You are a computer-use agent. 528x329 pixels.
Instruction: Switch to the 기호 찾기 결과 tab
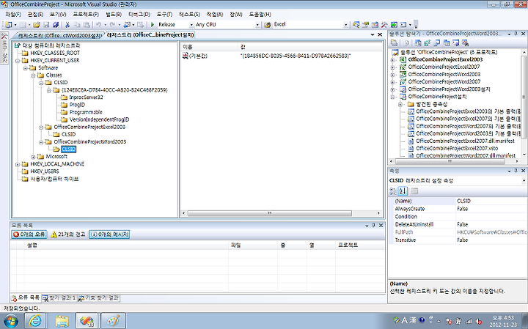pos(99,298)
